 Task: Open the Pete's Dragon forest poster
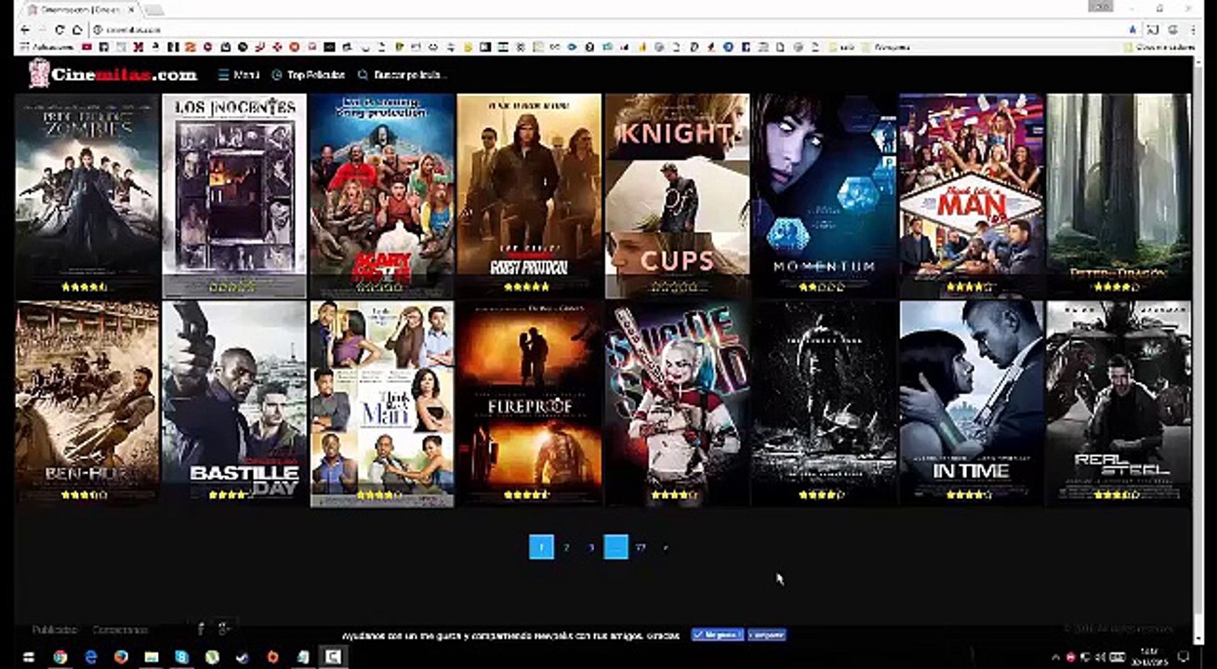[x=1118, y=195]
